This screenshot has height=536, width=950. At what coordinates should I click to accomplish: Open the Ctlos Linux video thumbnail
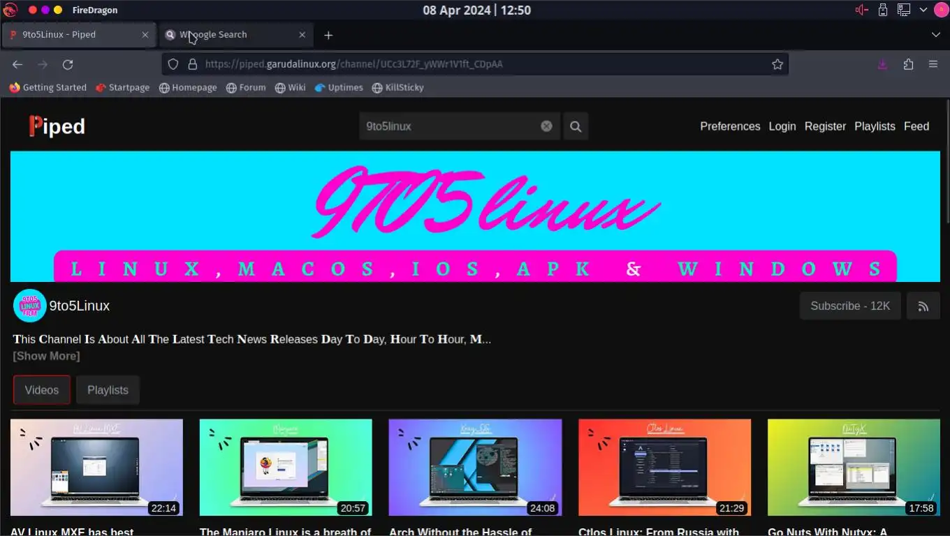pyautogui.click(x=664, y=468)
